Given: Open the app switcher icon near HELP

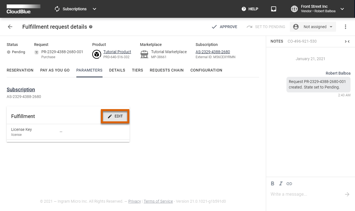Looking at the screenshot, I should 273,9.
